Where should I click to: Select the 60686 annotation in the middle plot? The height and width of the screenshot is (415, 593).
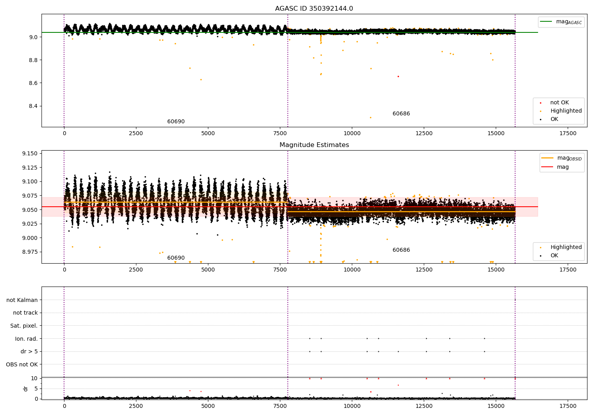click(401, 250)
